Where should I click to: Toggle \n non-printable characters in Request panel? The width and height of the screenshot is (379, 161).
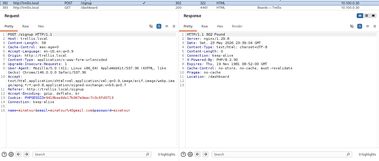tap(167, 26)
